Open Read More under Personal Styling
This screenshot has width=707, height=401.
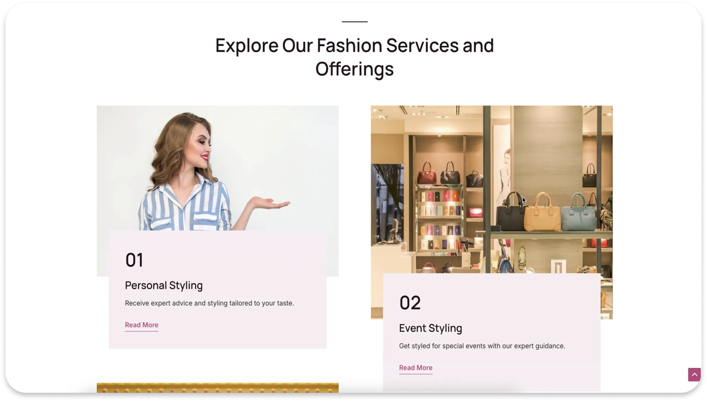pyautogui.click(x=141, y=325)
